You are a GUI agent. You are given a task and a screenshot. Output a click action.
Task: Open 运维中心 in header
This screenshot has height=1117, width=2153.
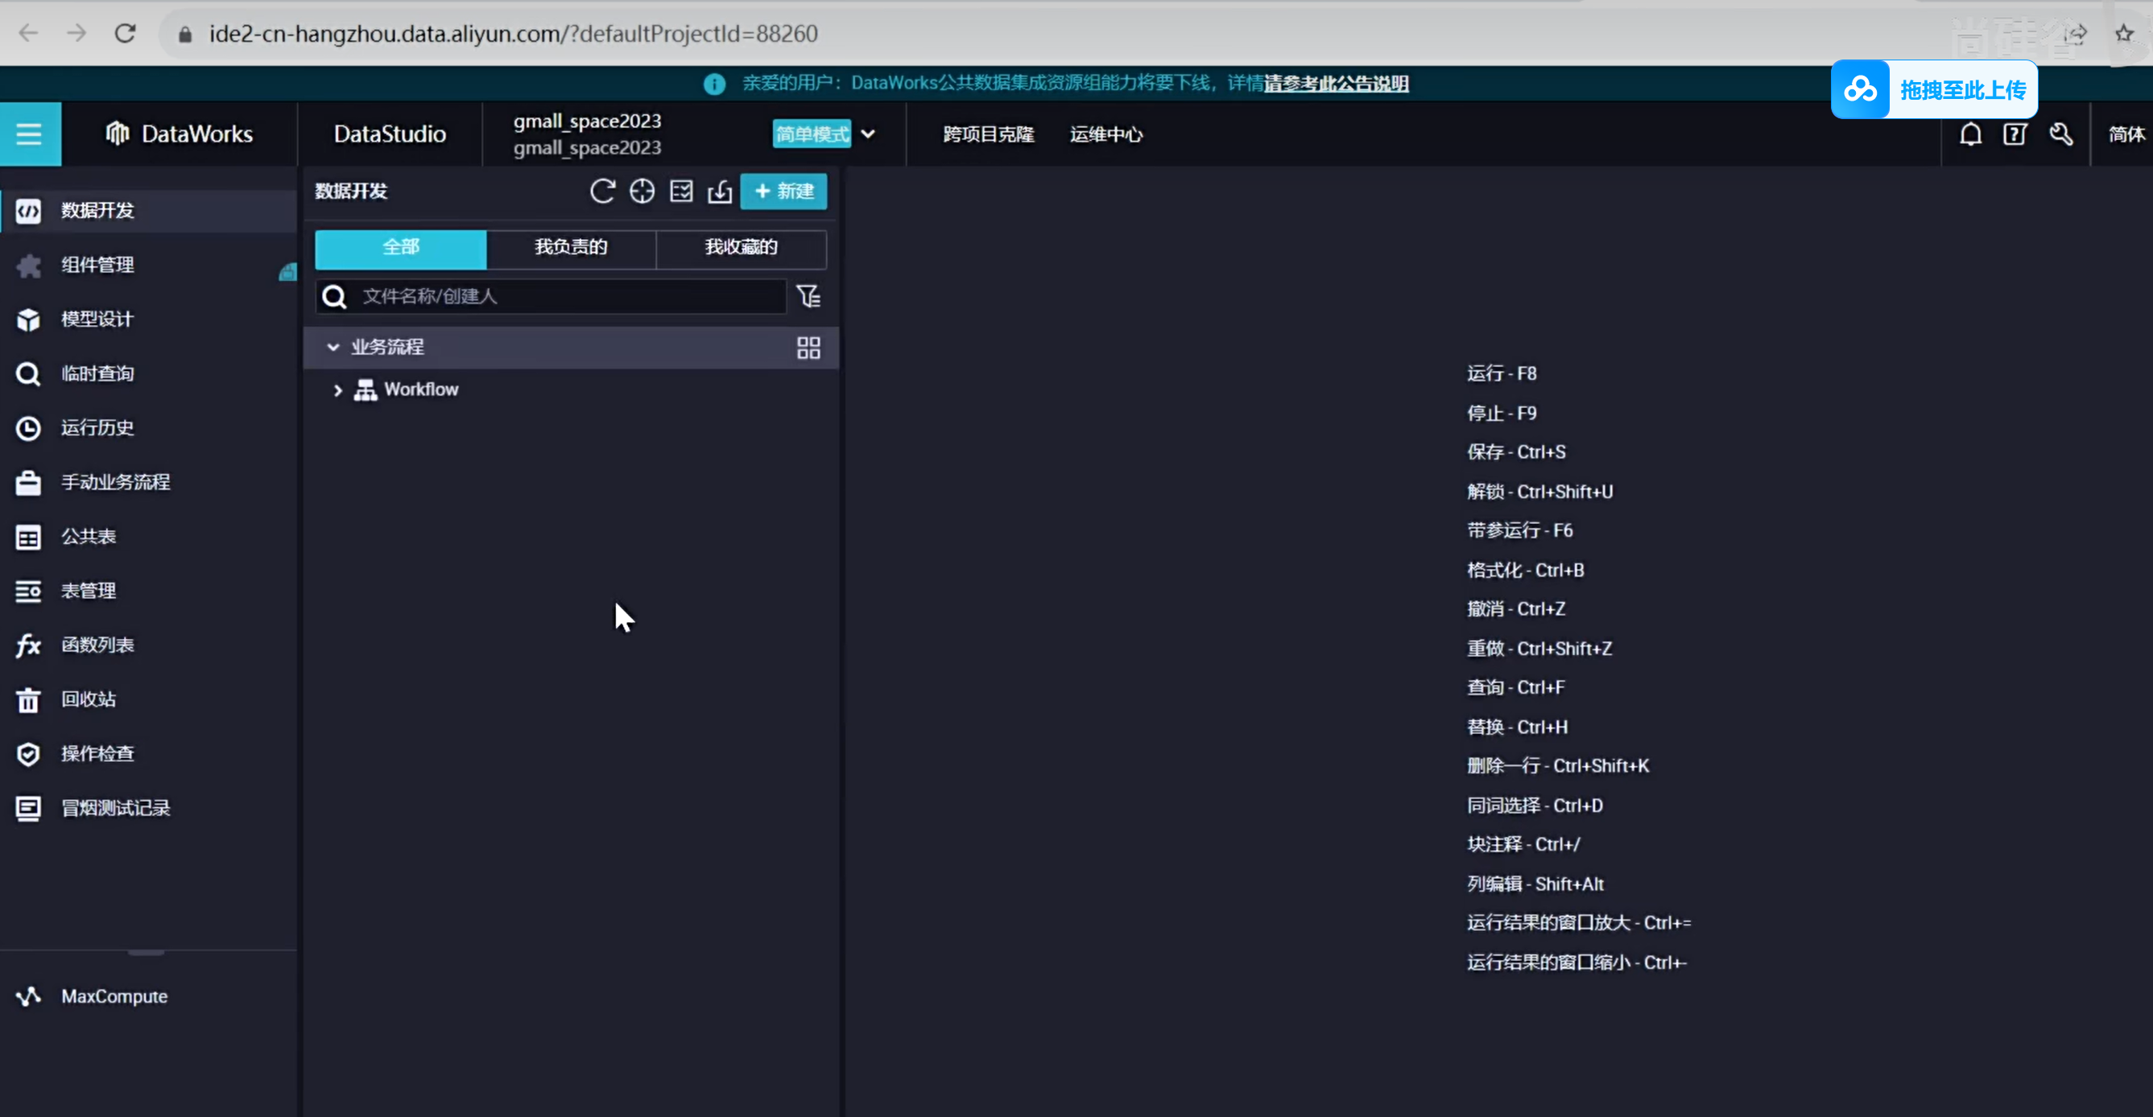click(1105, 134)
